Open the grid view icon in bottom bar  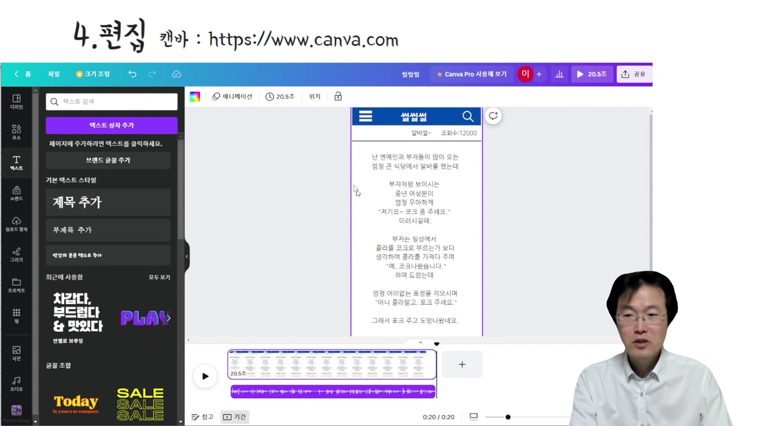[474, 416]
